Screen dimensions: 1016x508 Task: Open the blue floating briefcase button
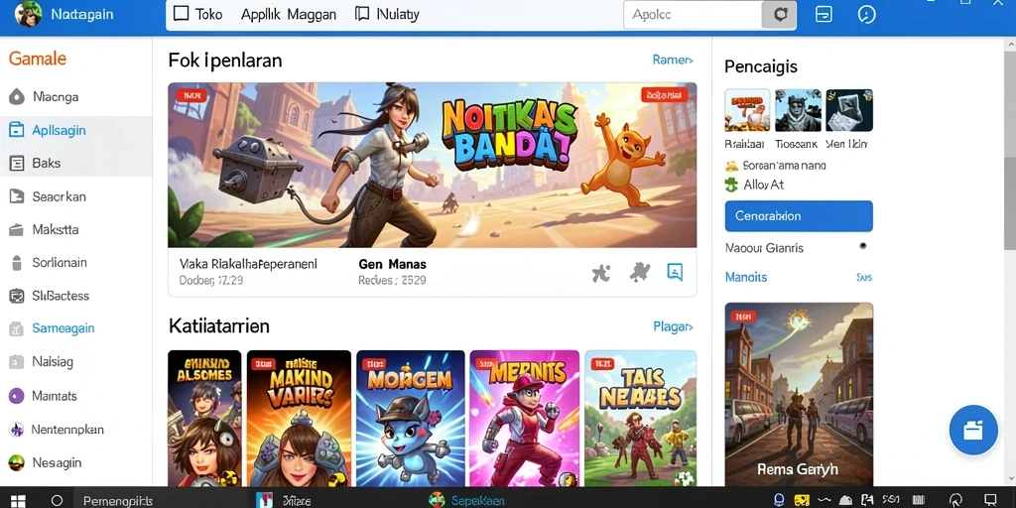click(973, 431)
